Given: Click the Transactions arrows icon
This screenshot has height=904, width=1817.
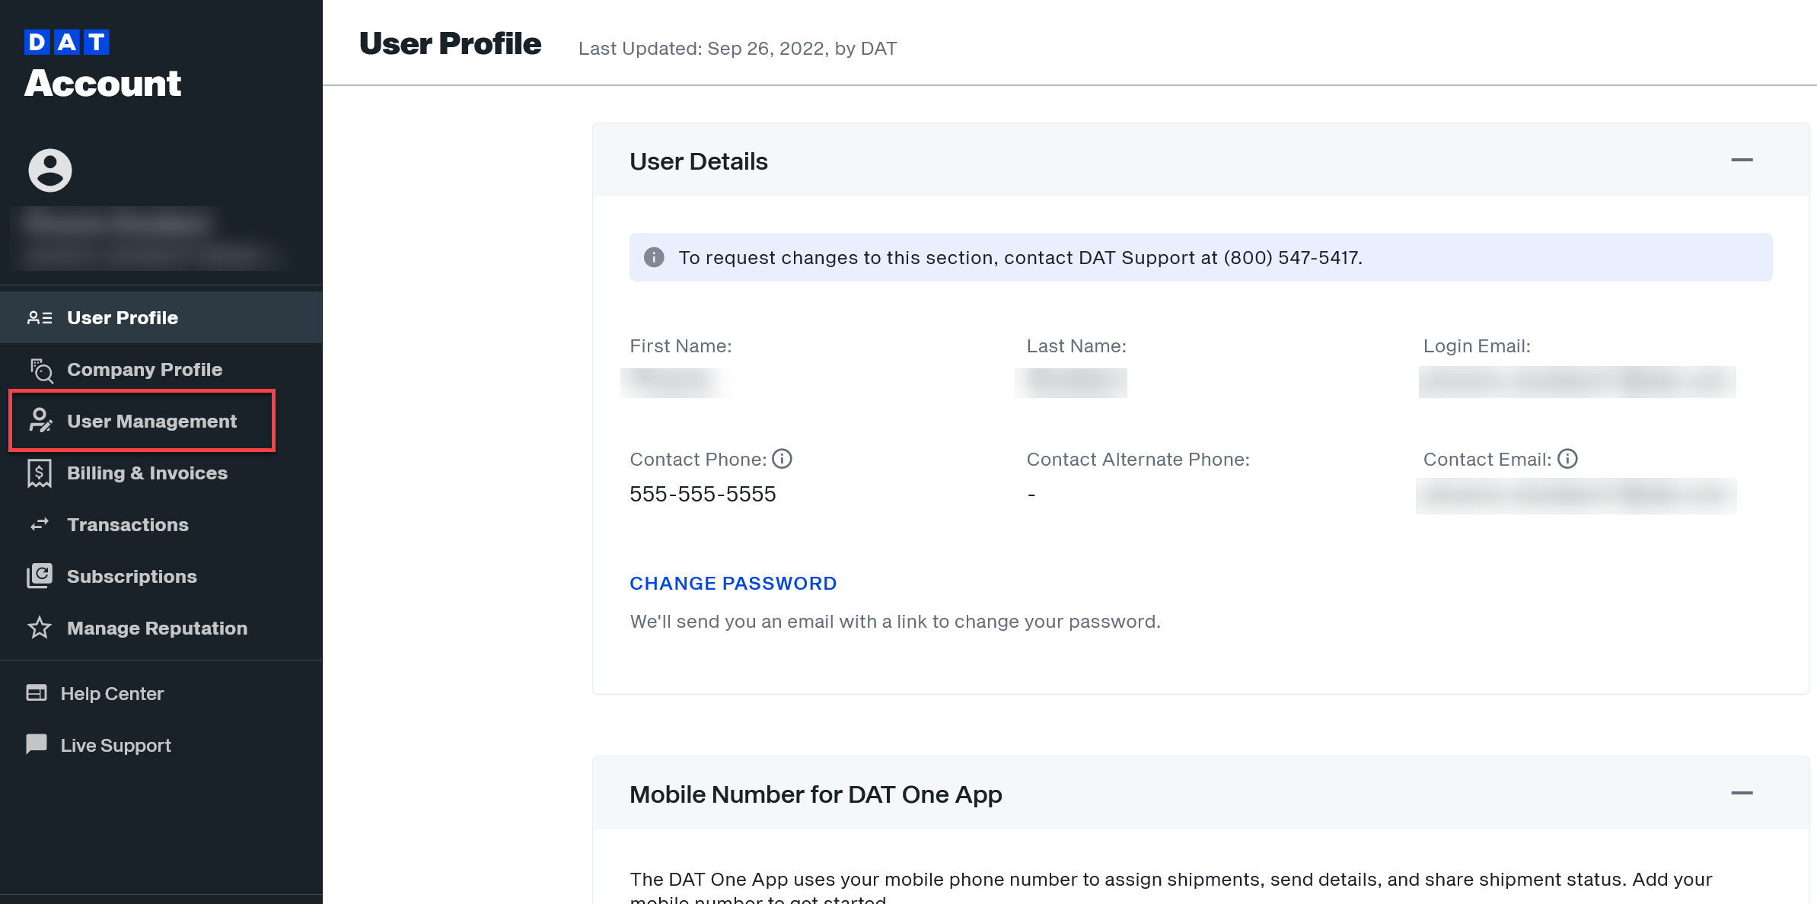Looking at the screenshot, I should tap(39, 524).
